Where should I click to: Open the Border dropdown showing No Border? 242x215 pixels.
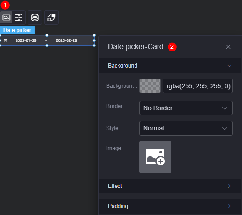point(186,108)
